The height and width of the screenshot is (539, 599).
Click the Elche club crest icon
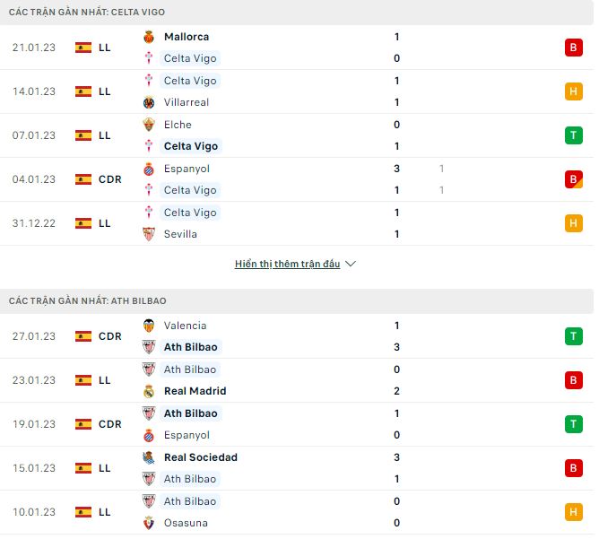coord(149,125)
